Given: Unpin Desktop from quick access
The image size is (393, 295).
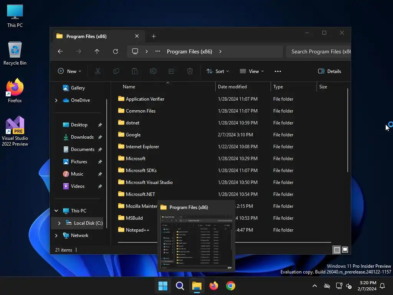Looking at the screenshot, I should 100,125.
